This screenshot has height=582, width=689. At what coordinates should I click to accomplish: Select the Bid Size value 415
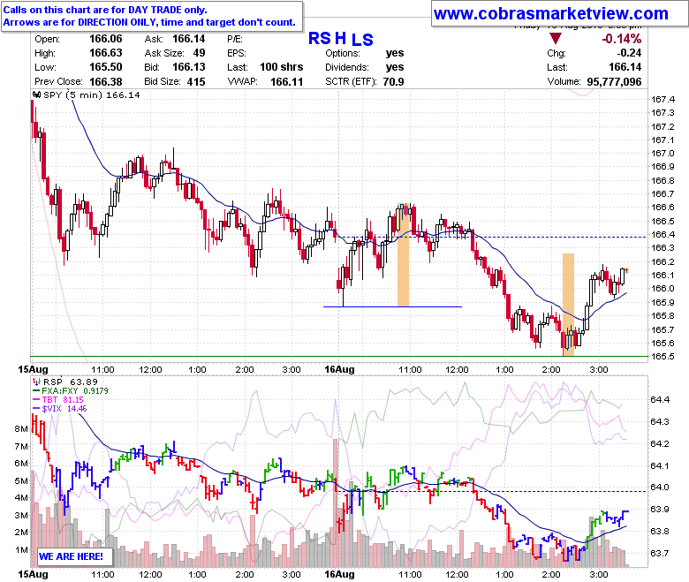pos(196,82)
